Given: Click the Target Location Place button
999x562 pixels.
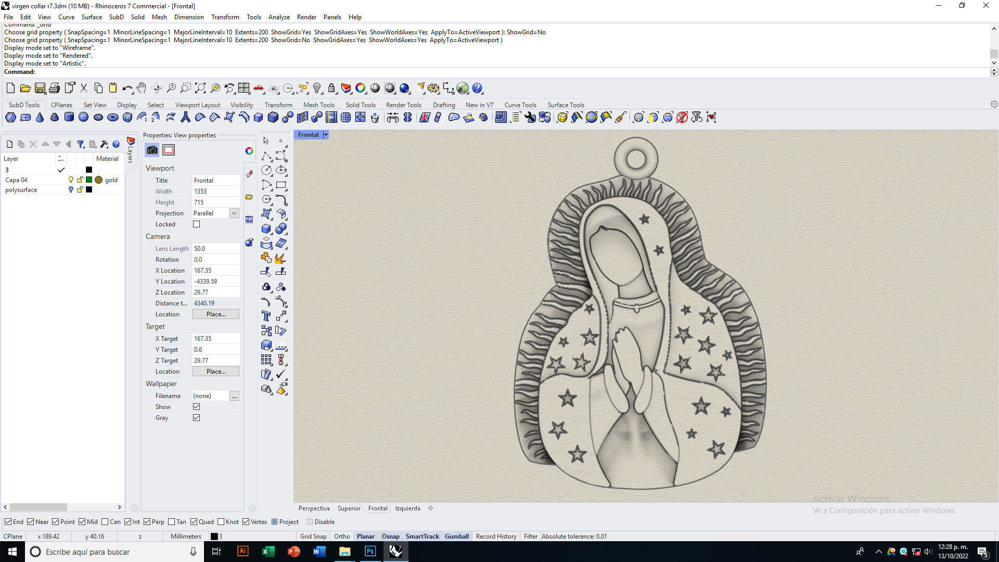Looking at the screenshot, I should tap(216, 372).
